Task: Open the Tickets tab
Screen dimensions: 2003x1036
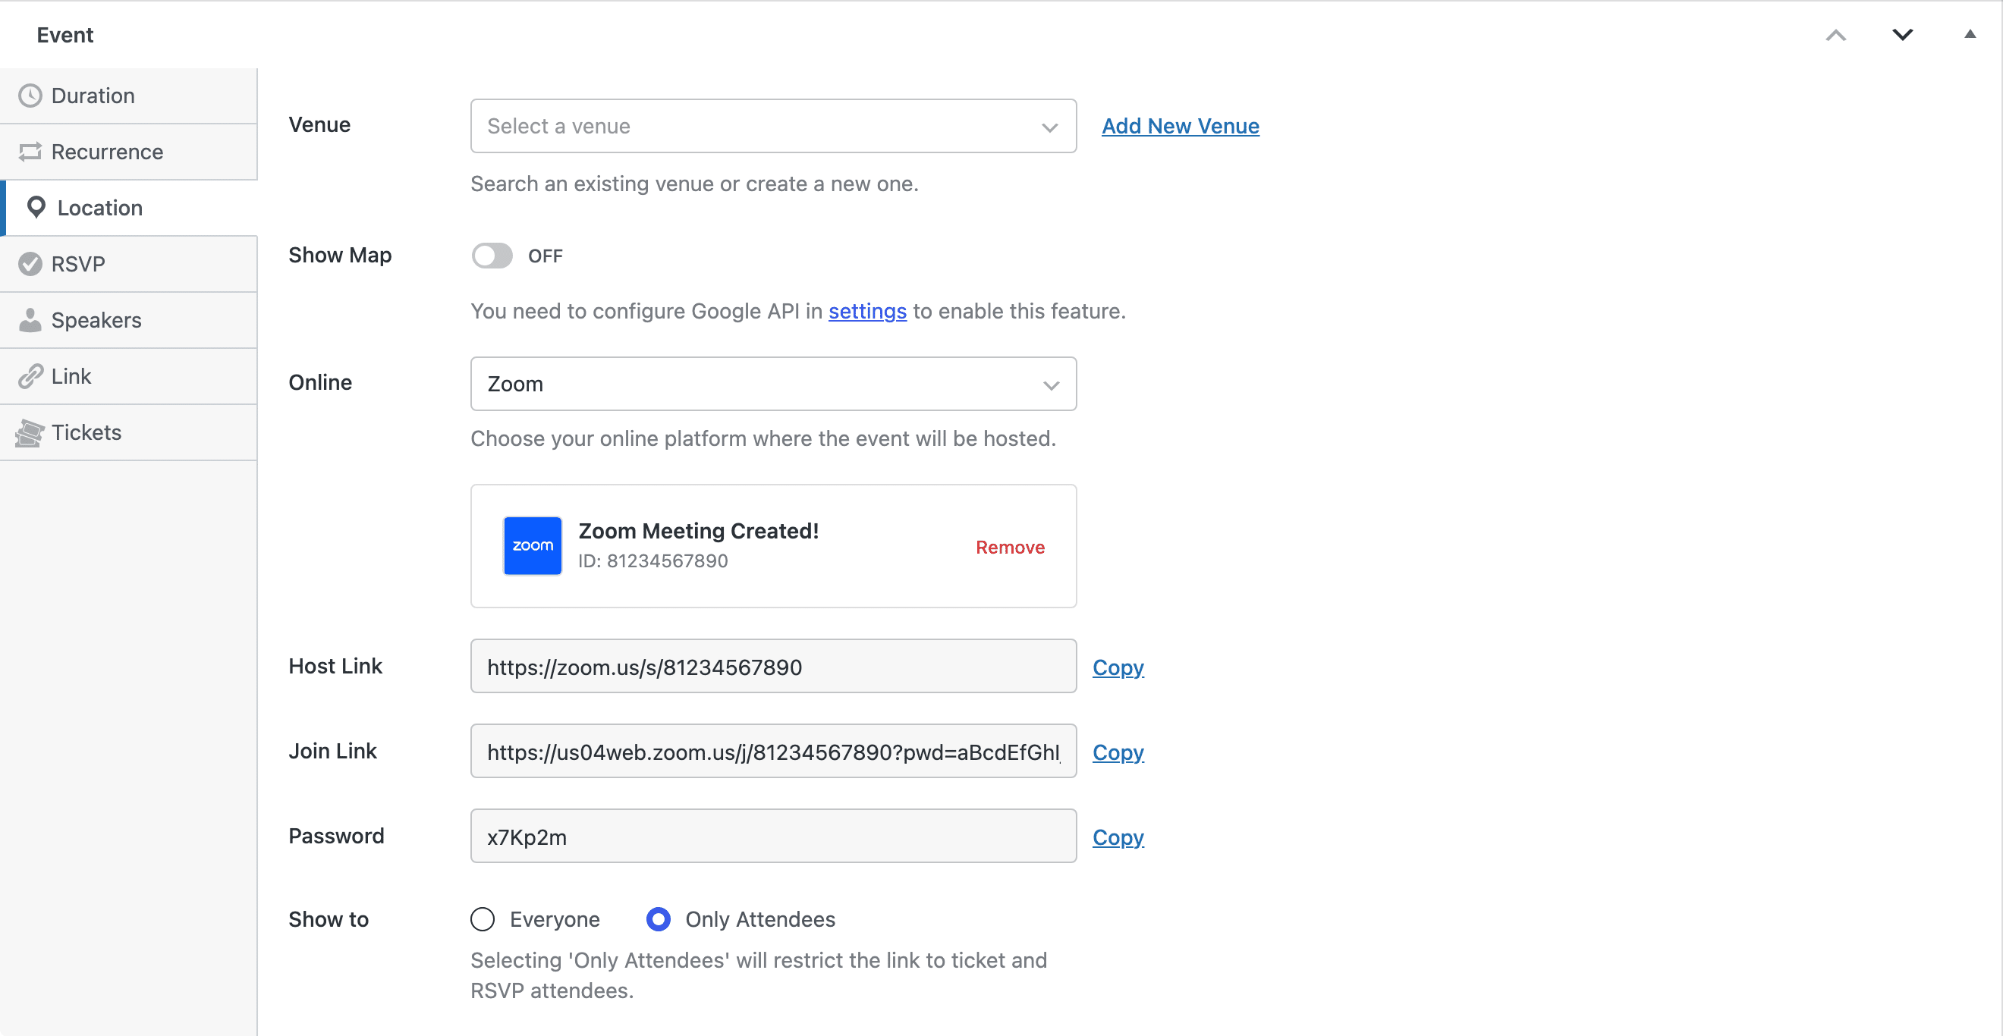Action: pyautogui.click(x=129, y=433)
